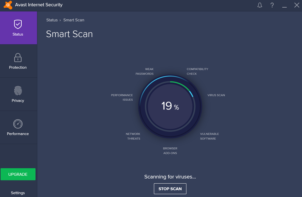Click the green UPGRADE button

pos(18,174)
